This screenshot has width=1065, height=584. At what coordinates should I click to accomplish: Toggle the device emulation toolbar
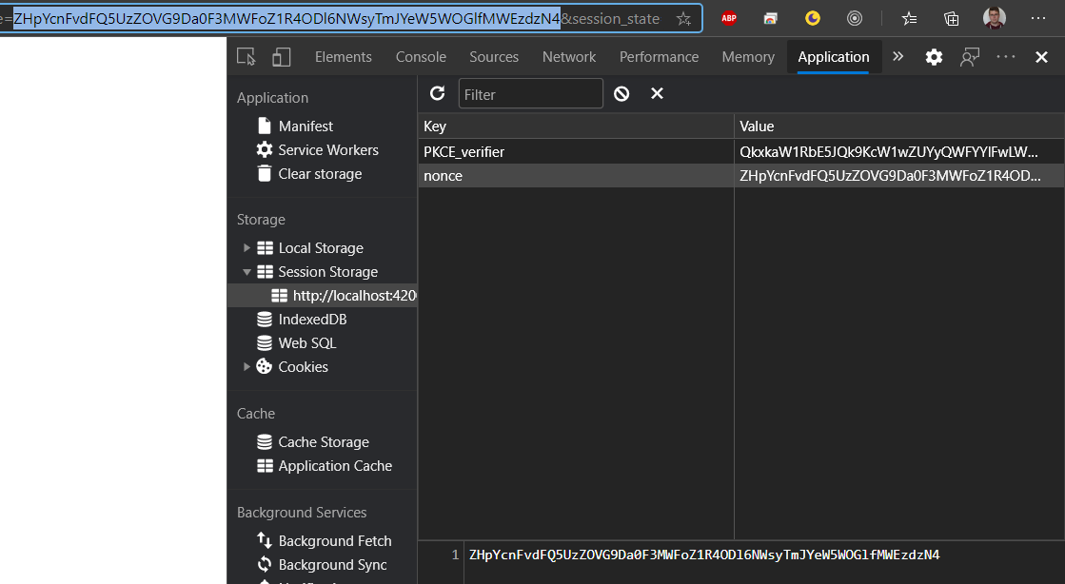pyautogui.click(x=280, y=57)
